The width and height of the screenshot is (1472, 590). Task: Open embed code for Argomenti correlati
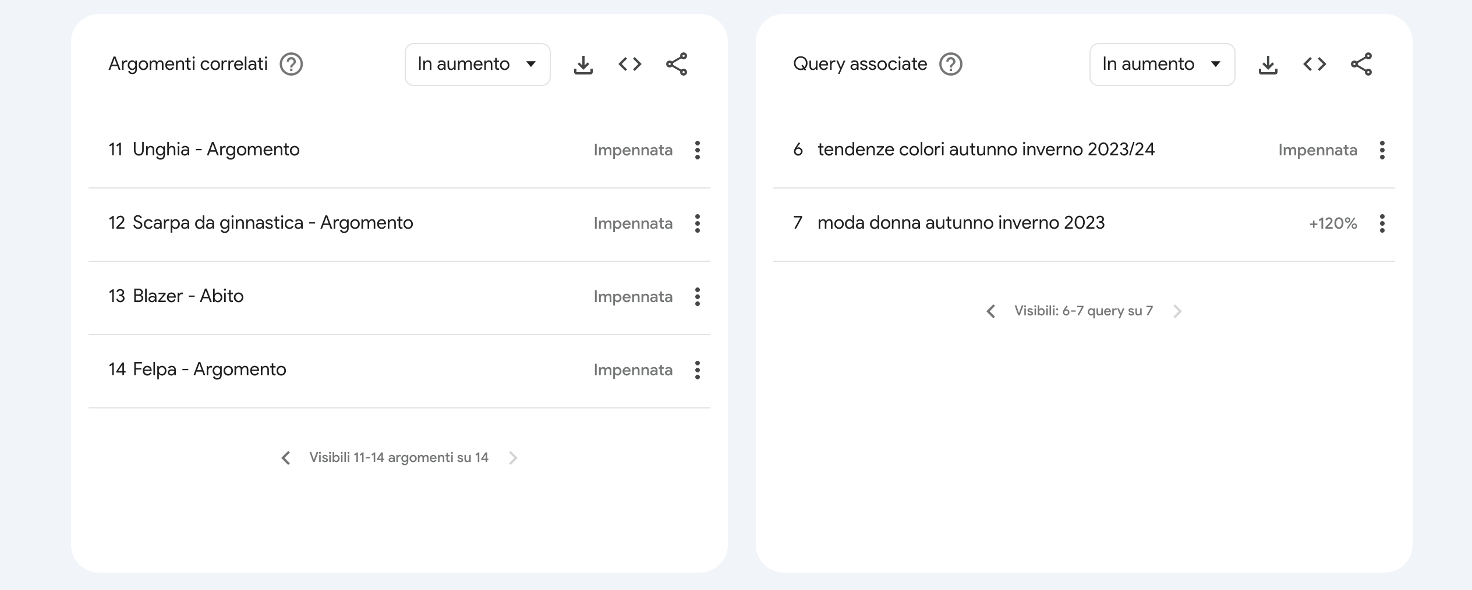(629, 65)
